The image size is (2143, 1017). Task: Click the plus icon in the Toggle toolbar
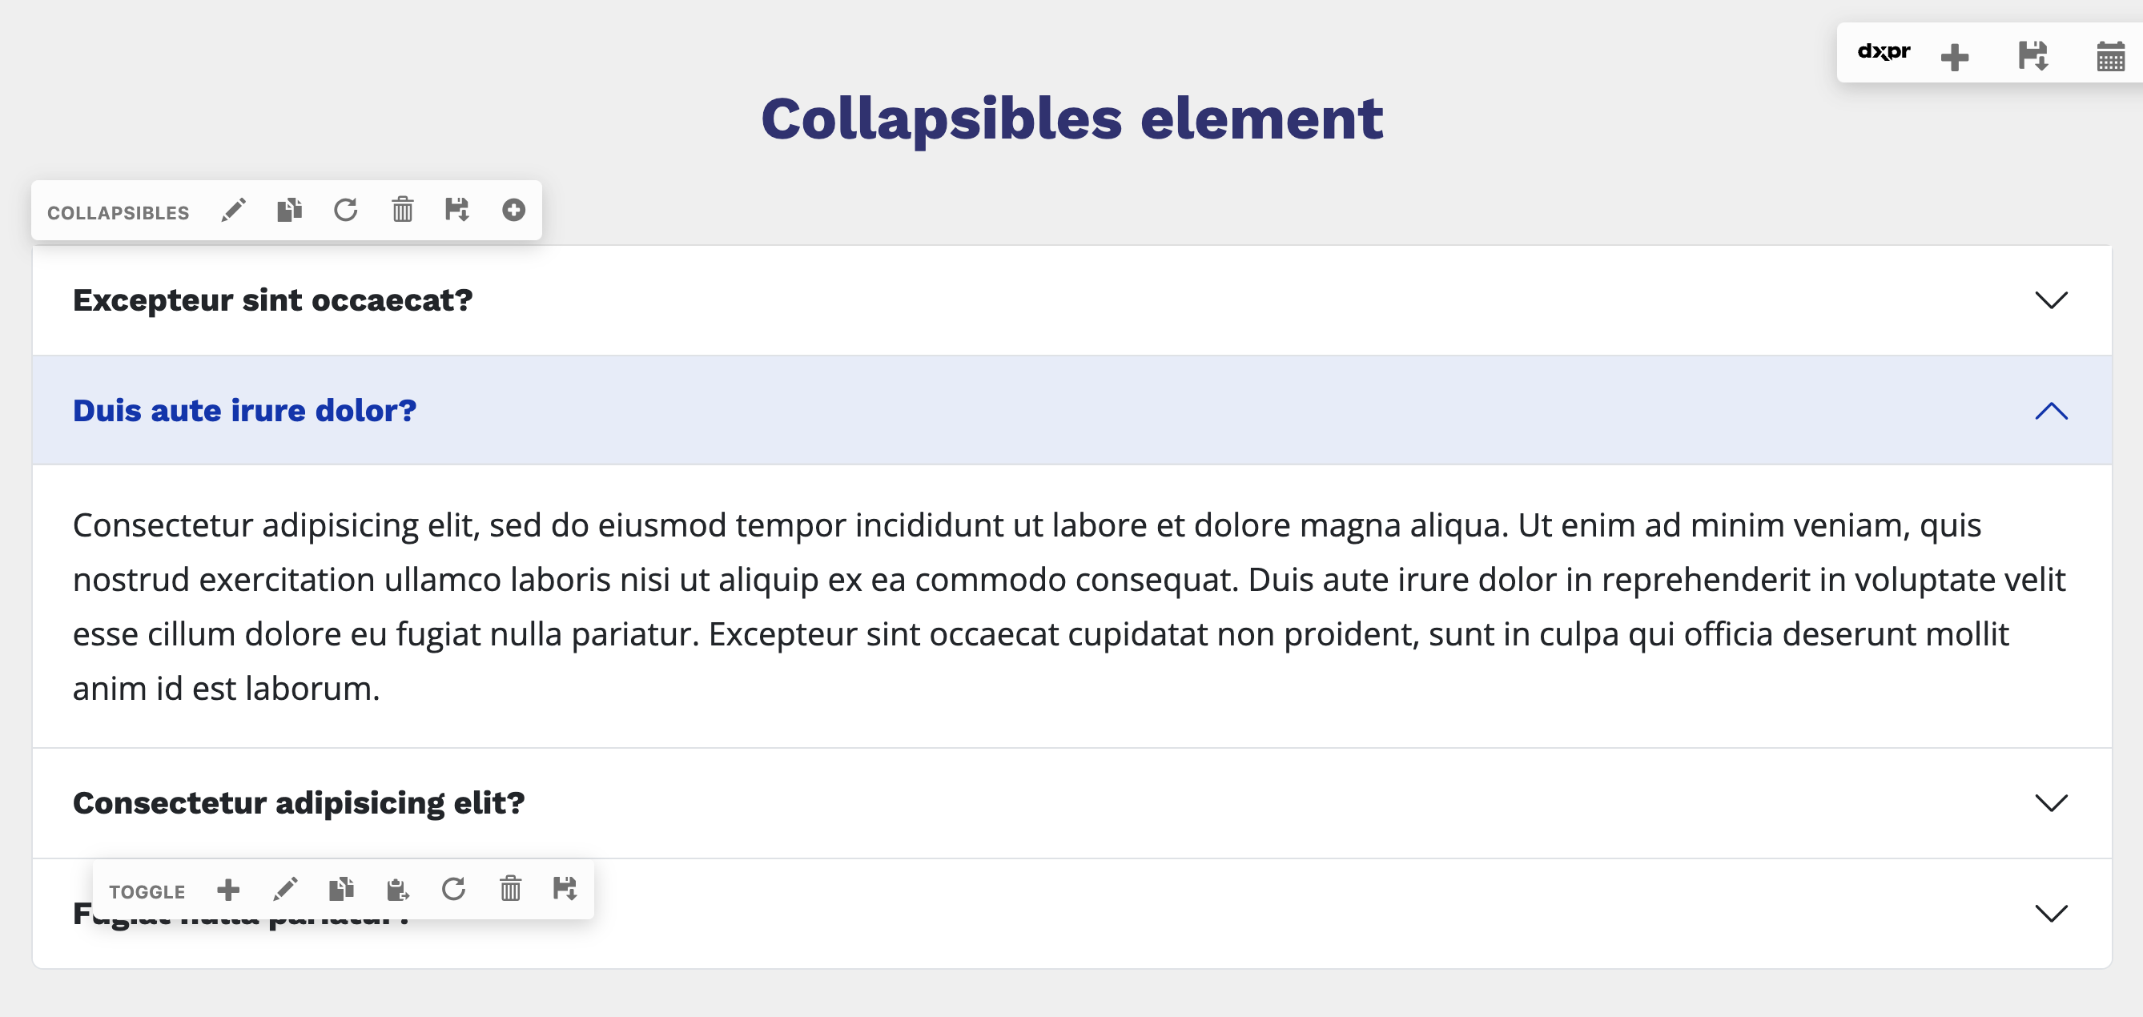tap(228, 889)
